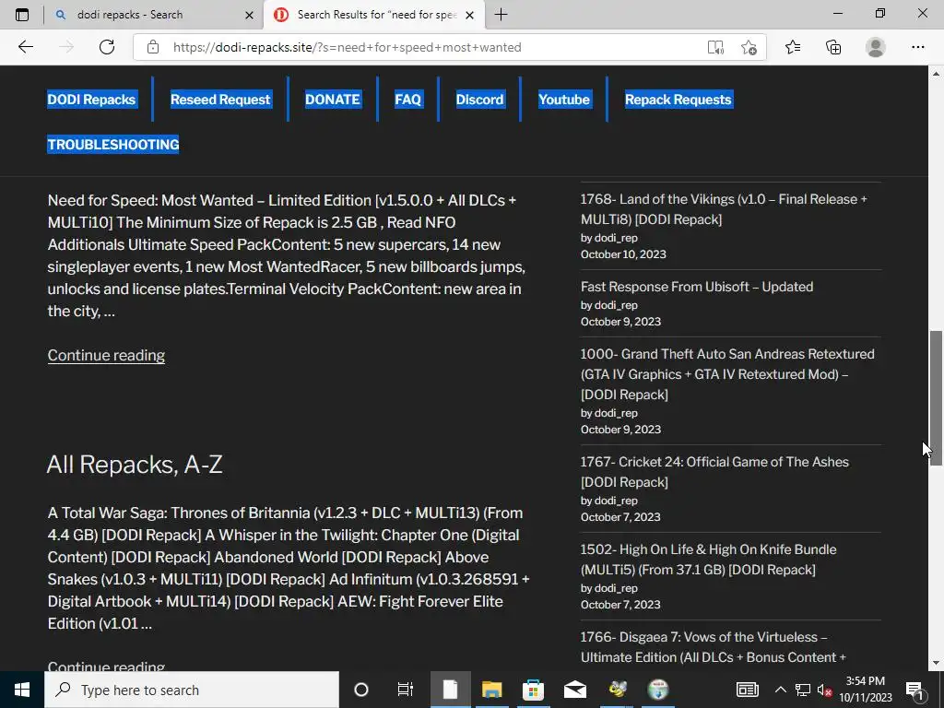The width and height of the screenshot is (944, 708).
Task: Open network status tray icon
Action: coord(803,690)
